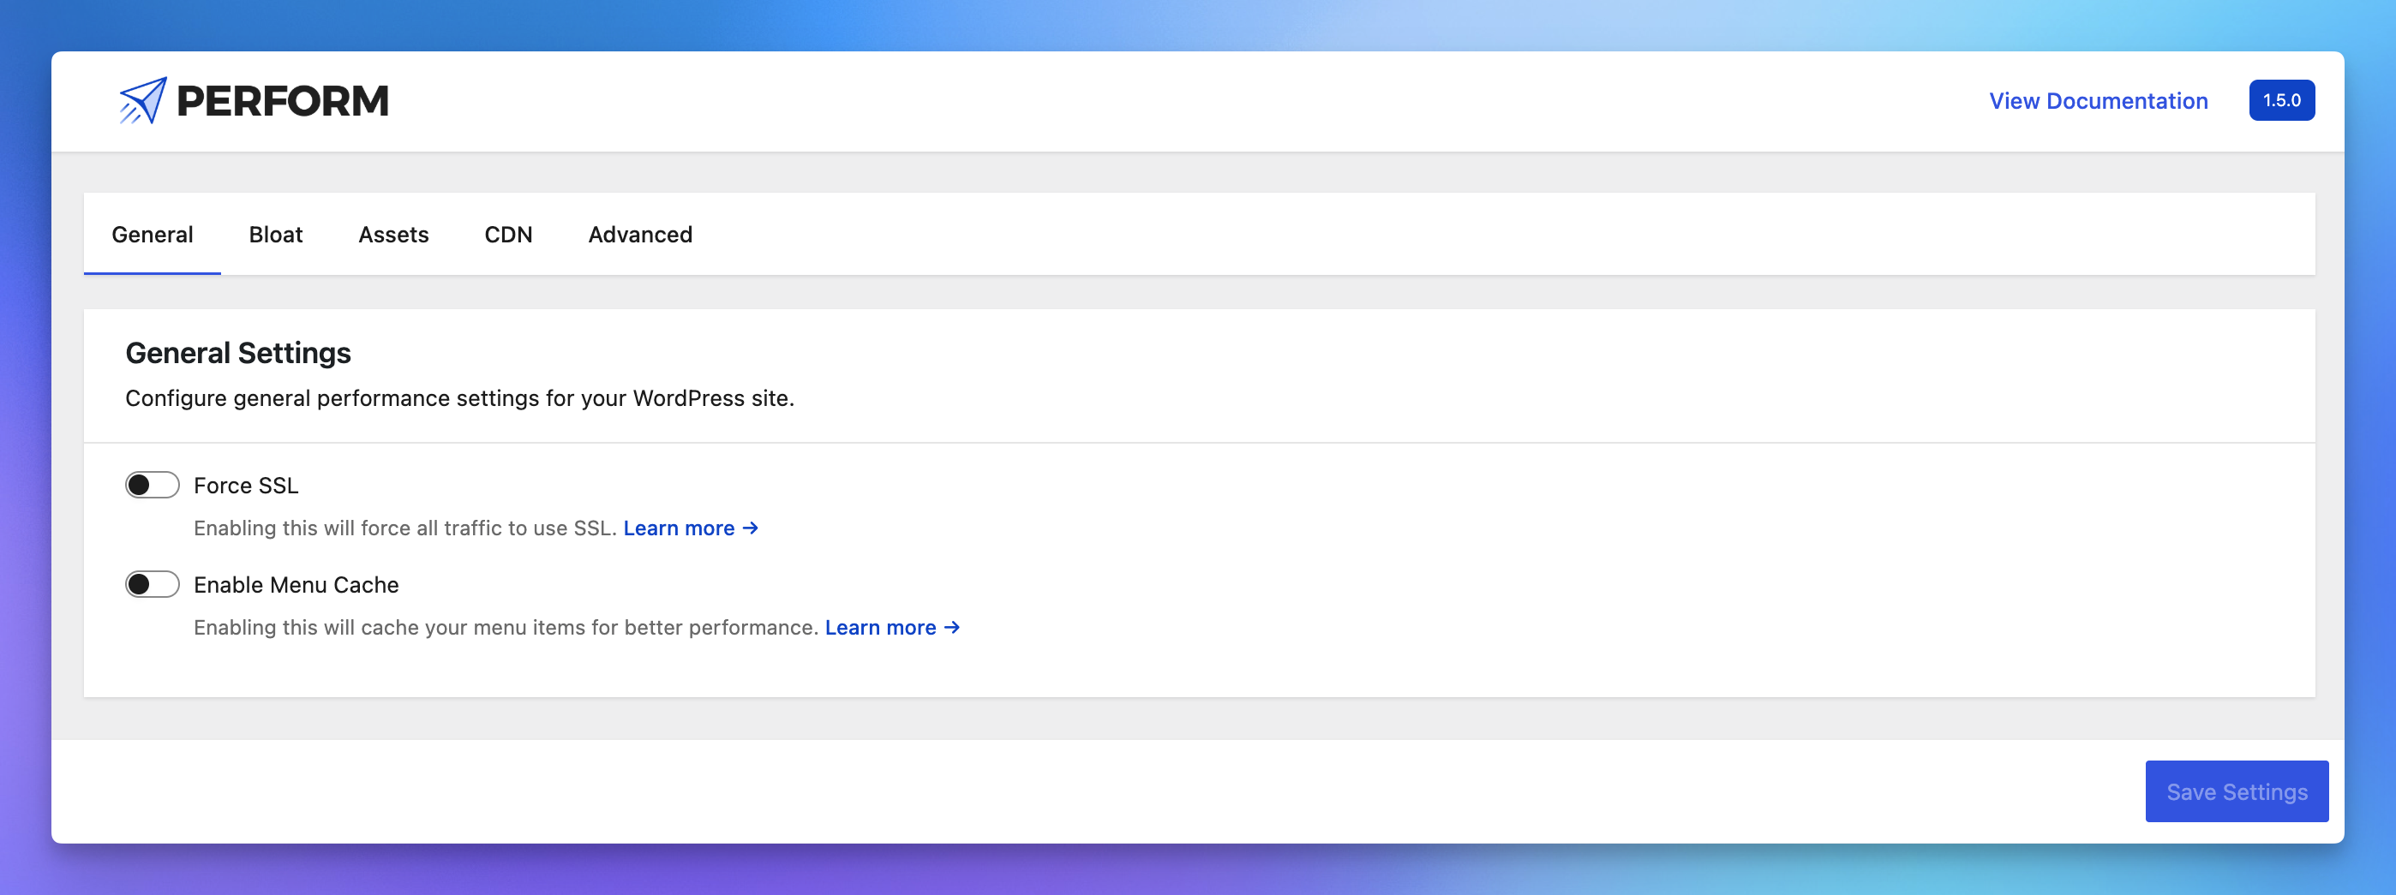Screen dimensions: 2396x895
Task: Switch to the General tab
Action: pos(153,234)
